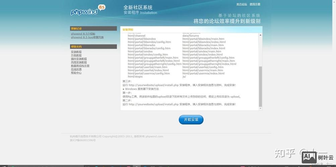The image size is (336, 167).
Task: Click the line html/portal/usermix/index.html
Action: 203,73
